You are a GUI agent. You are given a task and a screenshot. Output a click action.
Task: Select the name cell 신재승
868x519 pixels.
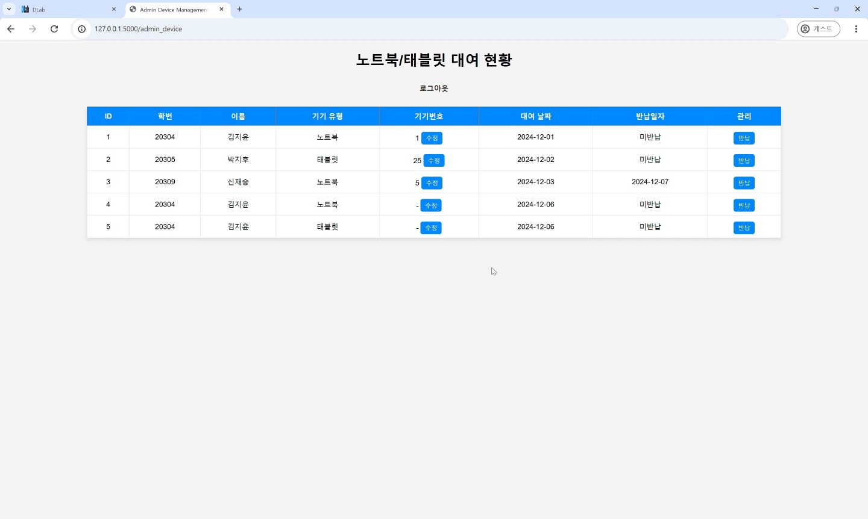[238, 182]
